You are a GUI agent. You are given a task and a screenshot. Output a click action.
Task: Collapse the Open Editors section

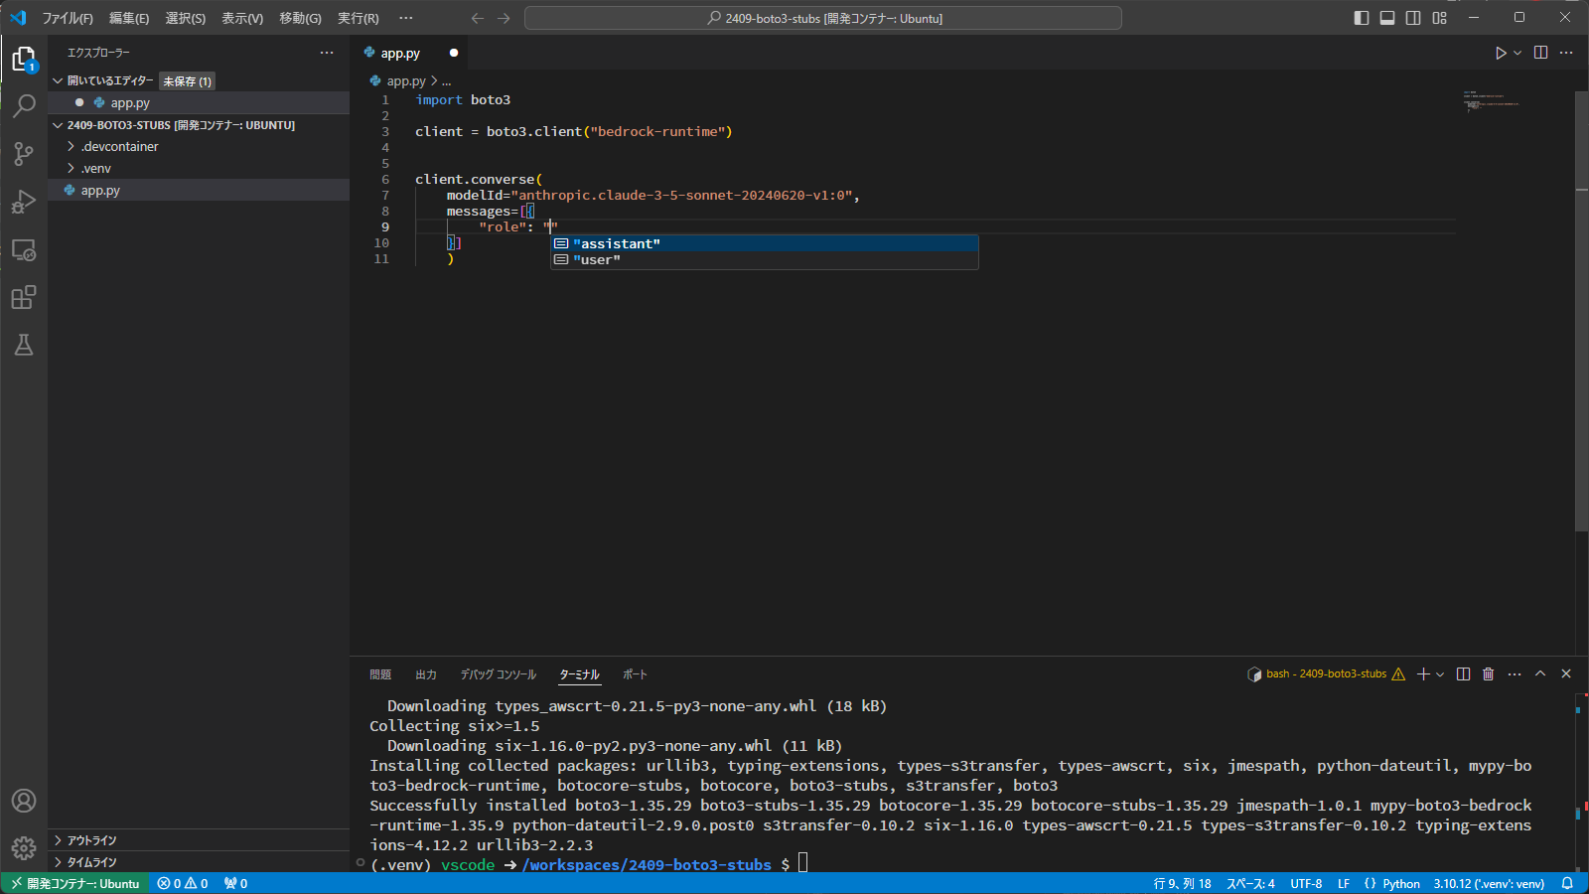(58, 80)
